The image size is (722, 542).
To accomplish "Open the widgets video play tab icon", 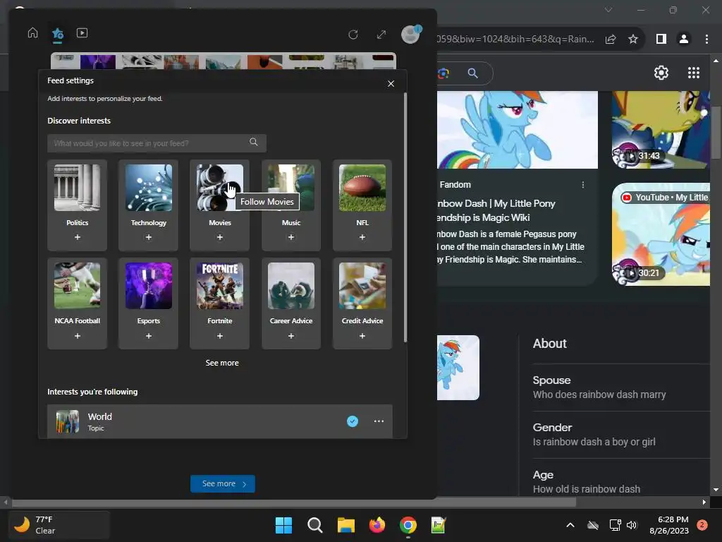I will pyautogui.click(x=82, y=33).
